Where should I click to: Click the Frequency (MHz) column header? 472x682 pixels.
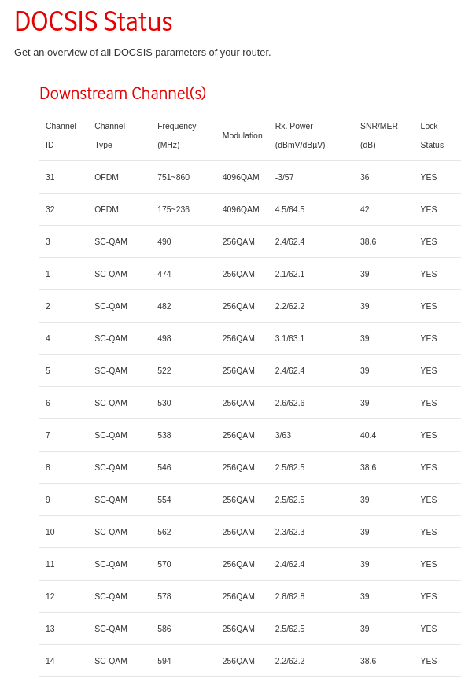[x=176, y=135]
